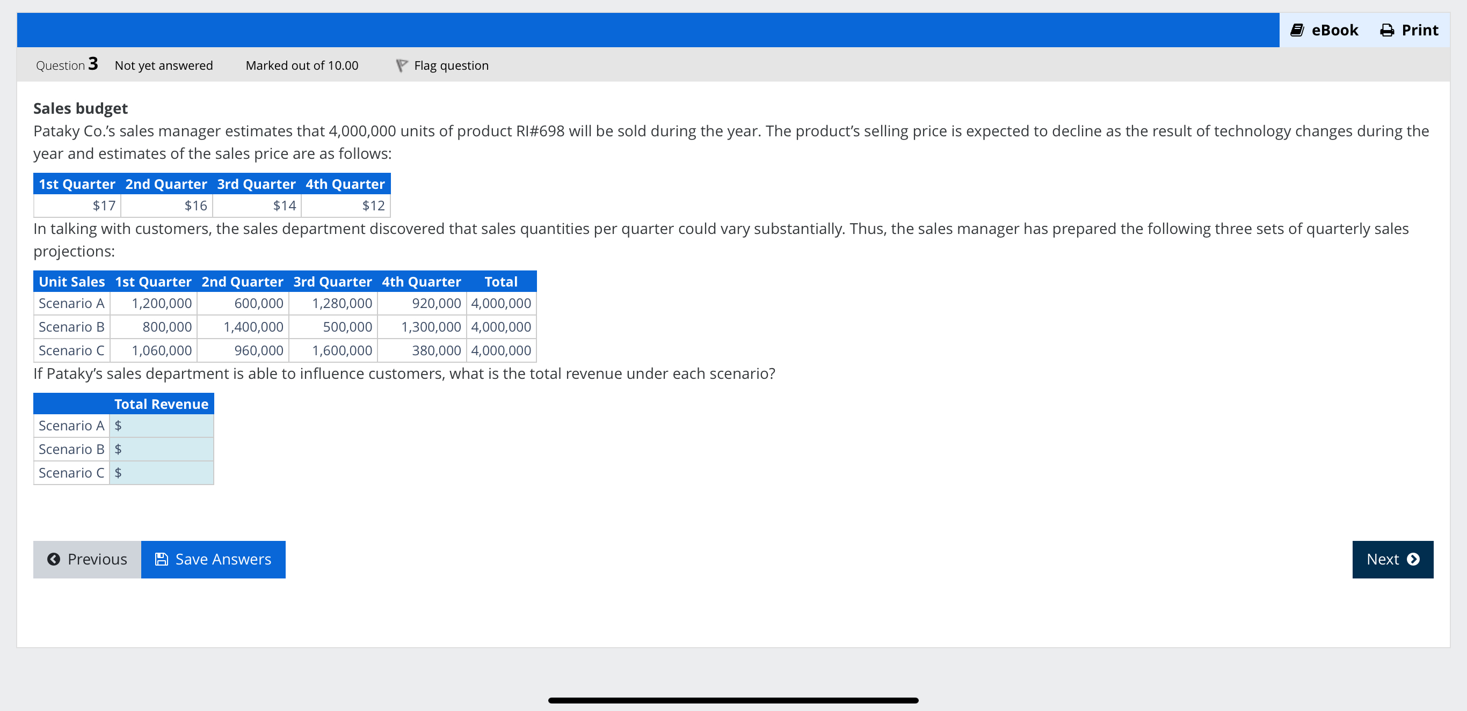Click the Print printer icon

click(1386, 30)
